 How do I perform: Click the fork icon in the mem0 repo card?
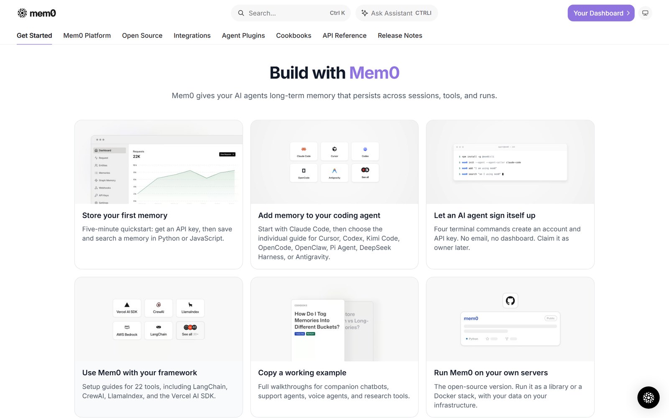pyautogui.click(x=507, y=339)
